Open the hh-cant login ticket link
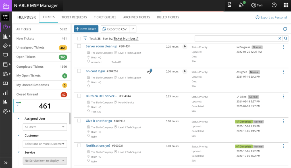291x168 pixels. click(95, 71)
